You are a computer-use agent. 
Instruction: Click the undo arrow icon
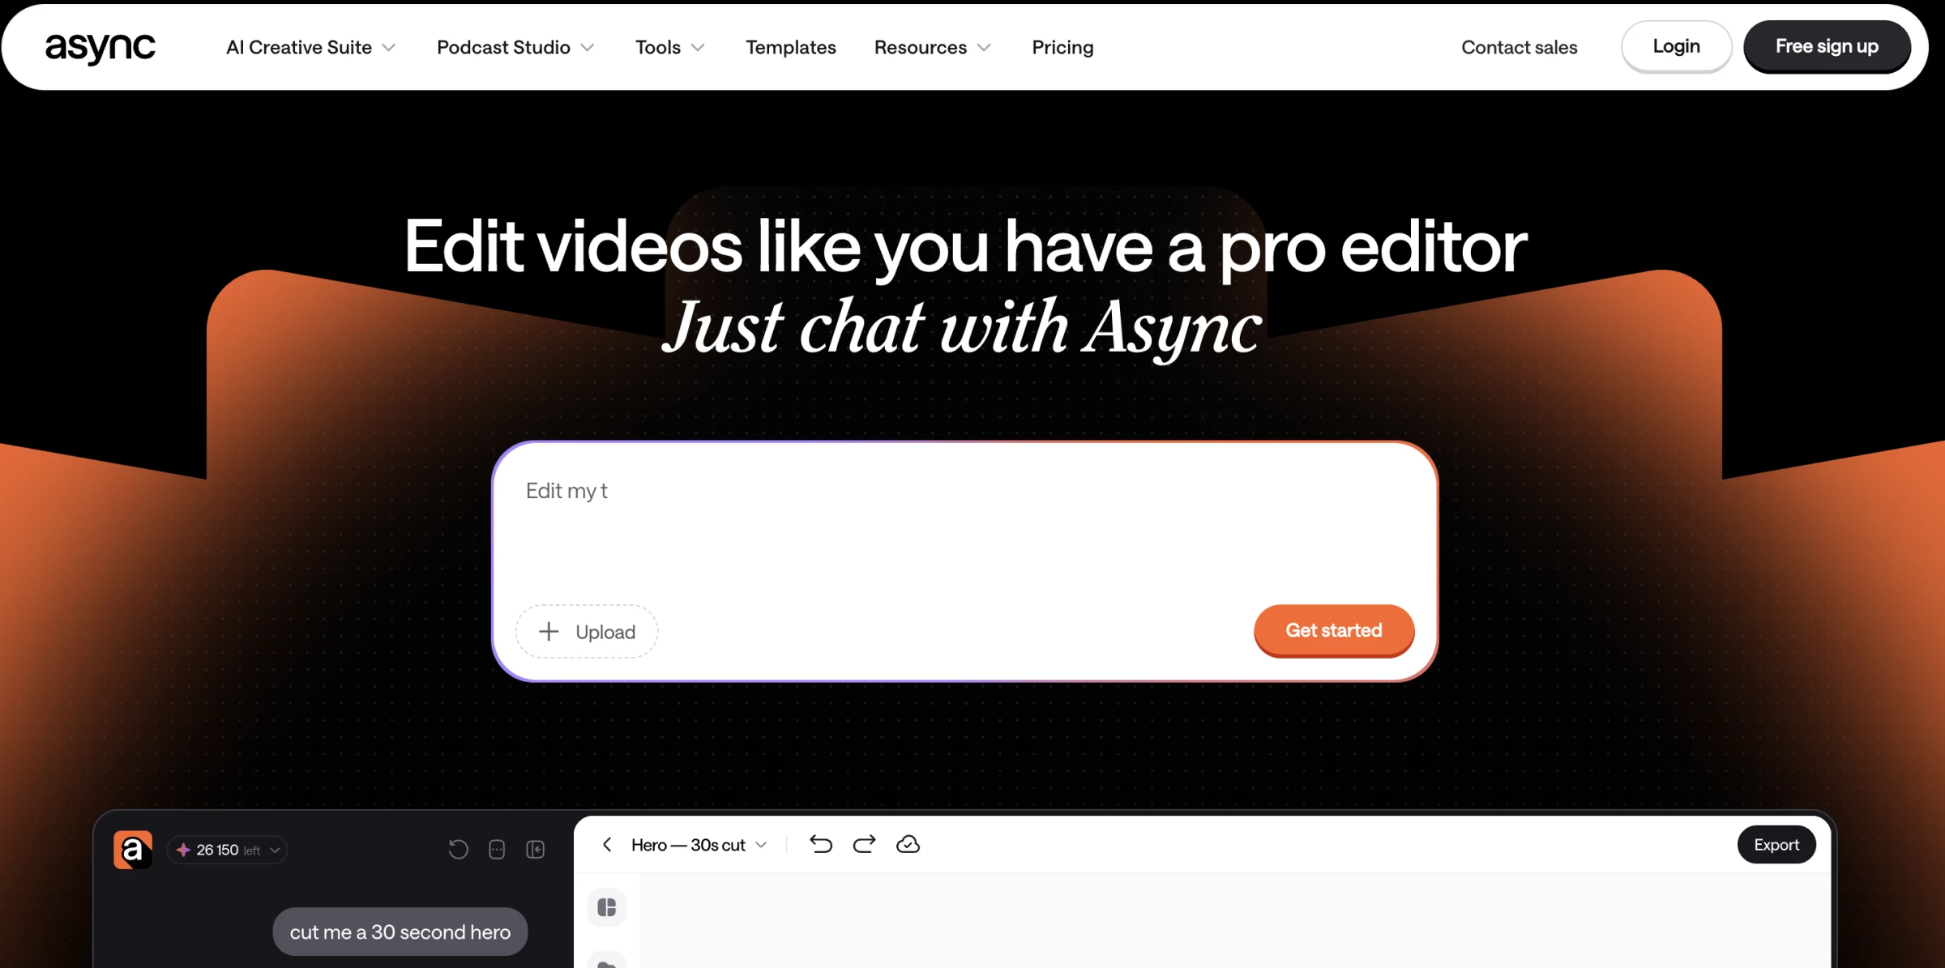[x=821, y=844]
